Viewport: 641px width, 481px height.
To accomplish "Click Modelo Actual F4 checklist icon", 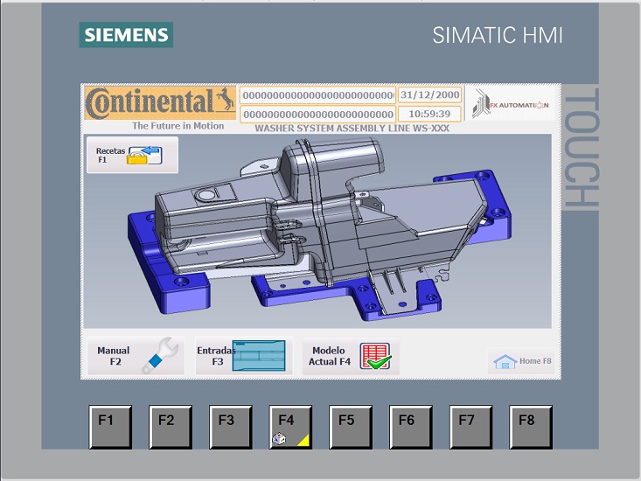I will click(375, 357).
